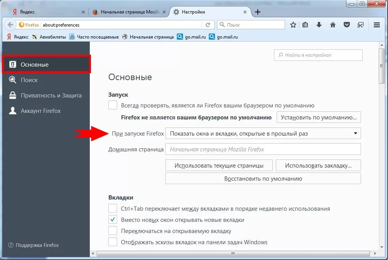Open the hamburger menu
The image size is (388, 260).
point(376,25)
